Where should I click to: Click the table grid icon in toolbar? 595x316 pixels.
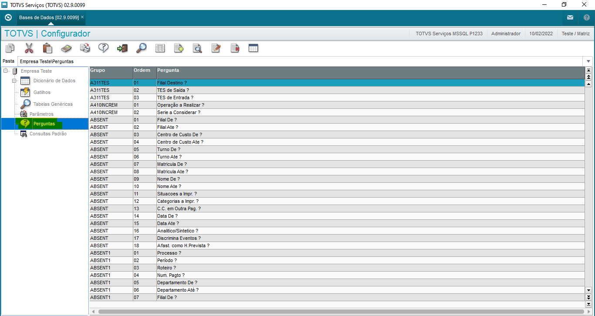click(254, 48)
